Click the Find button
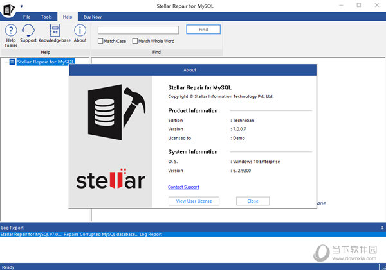Screen dimensions: 386x270 tap(203, 30)
